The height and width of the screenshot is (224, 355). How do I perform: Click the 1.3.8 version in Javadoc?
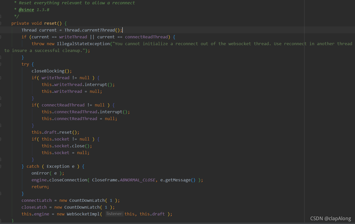point(43,10)
